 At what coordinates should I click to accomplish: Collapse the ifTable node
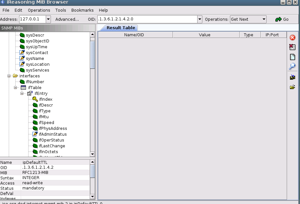coord(15,87)
